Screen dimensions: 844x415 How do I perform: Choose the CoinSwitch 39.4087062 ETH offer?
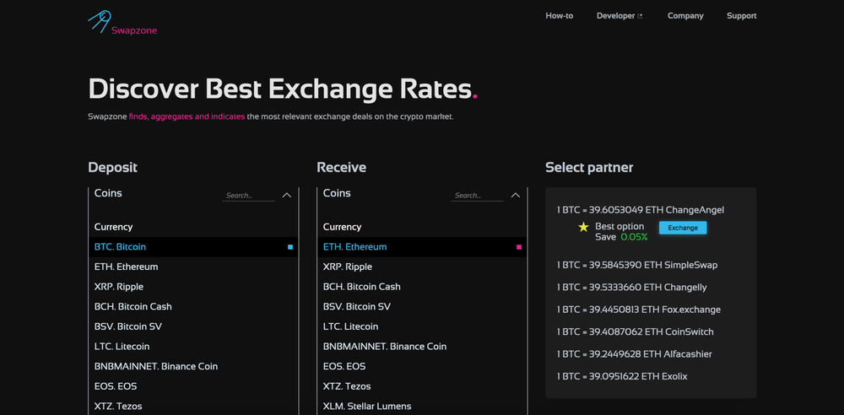[636, 331]
